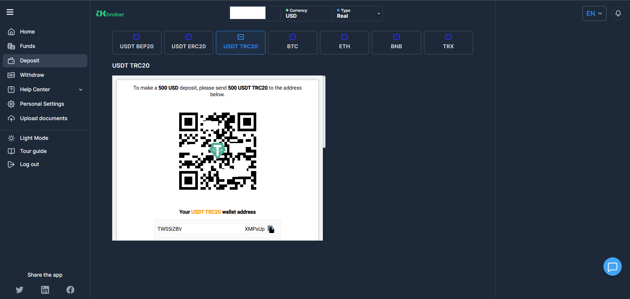The image size is (630, 299).
Task: Click the wallet address field
Action: tap(218, 229)
